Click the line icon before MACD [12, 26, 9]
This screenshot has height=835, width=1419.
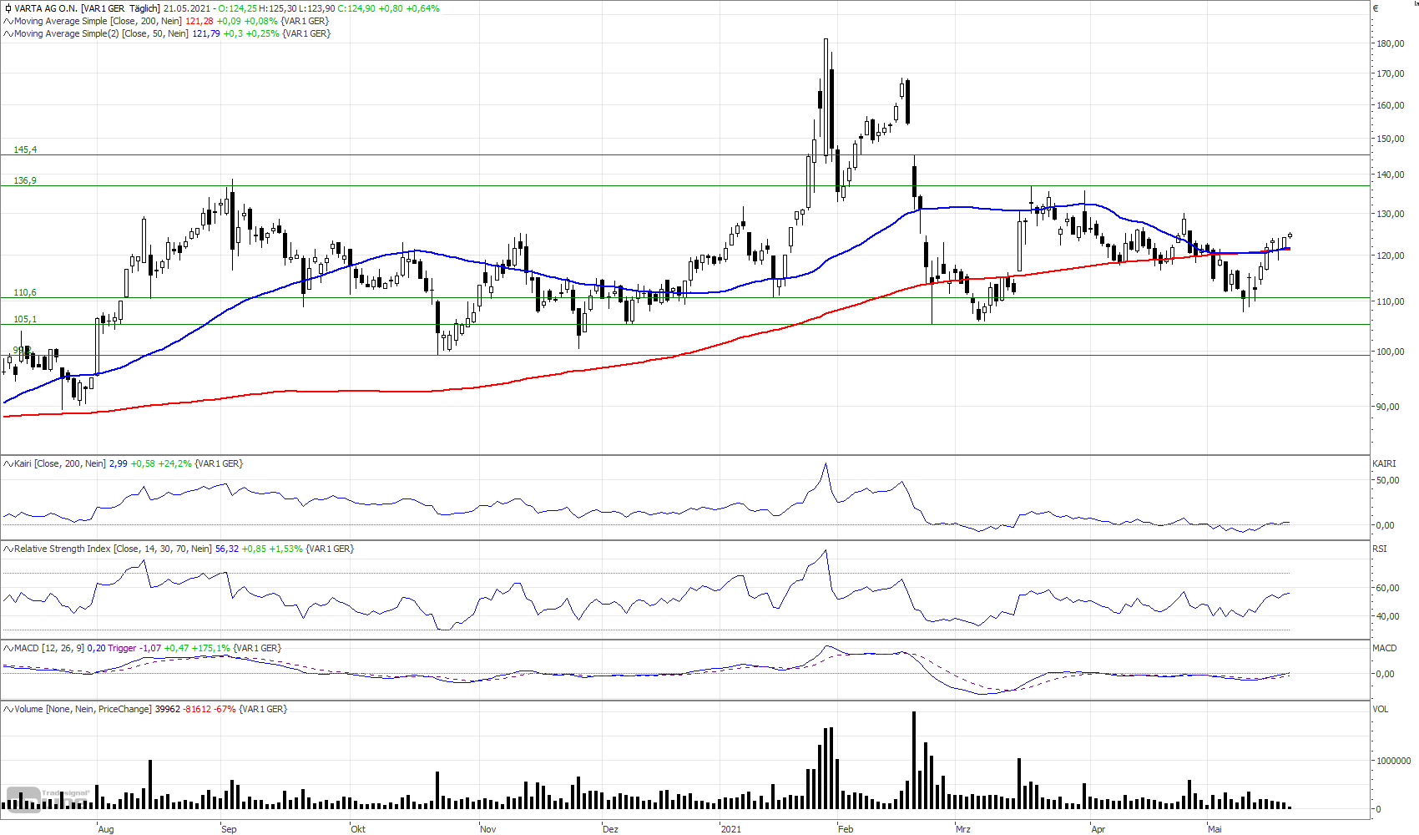click(8, 648)
